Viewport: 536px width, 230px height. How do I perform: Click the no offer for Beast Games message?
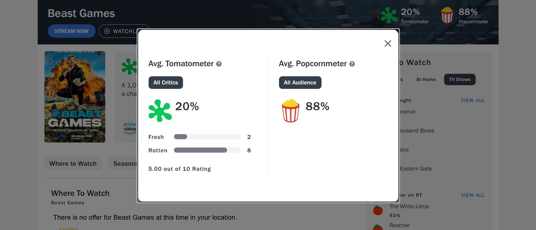pos(145,217)
